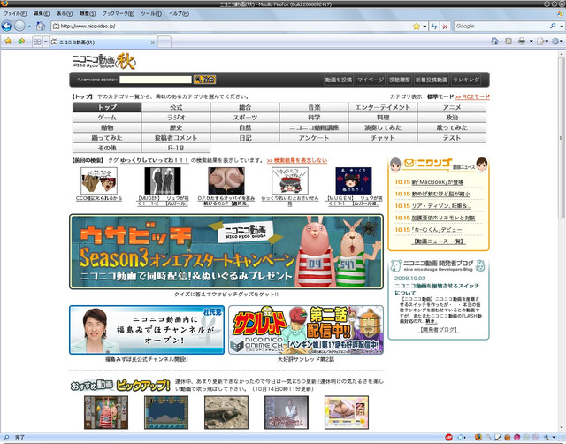The width and height of the screenshot is (566, 444).
Task: Open the 福島みずほチャンネル banner
Action: [x=147, y=330]
